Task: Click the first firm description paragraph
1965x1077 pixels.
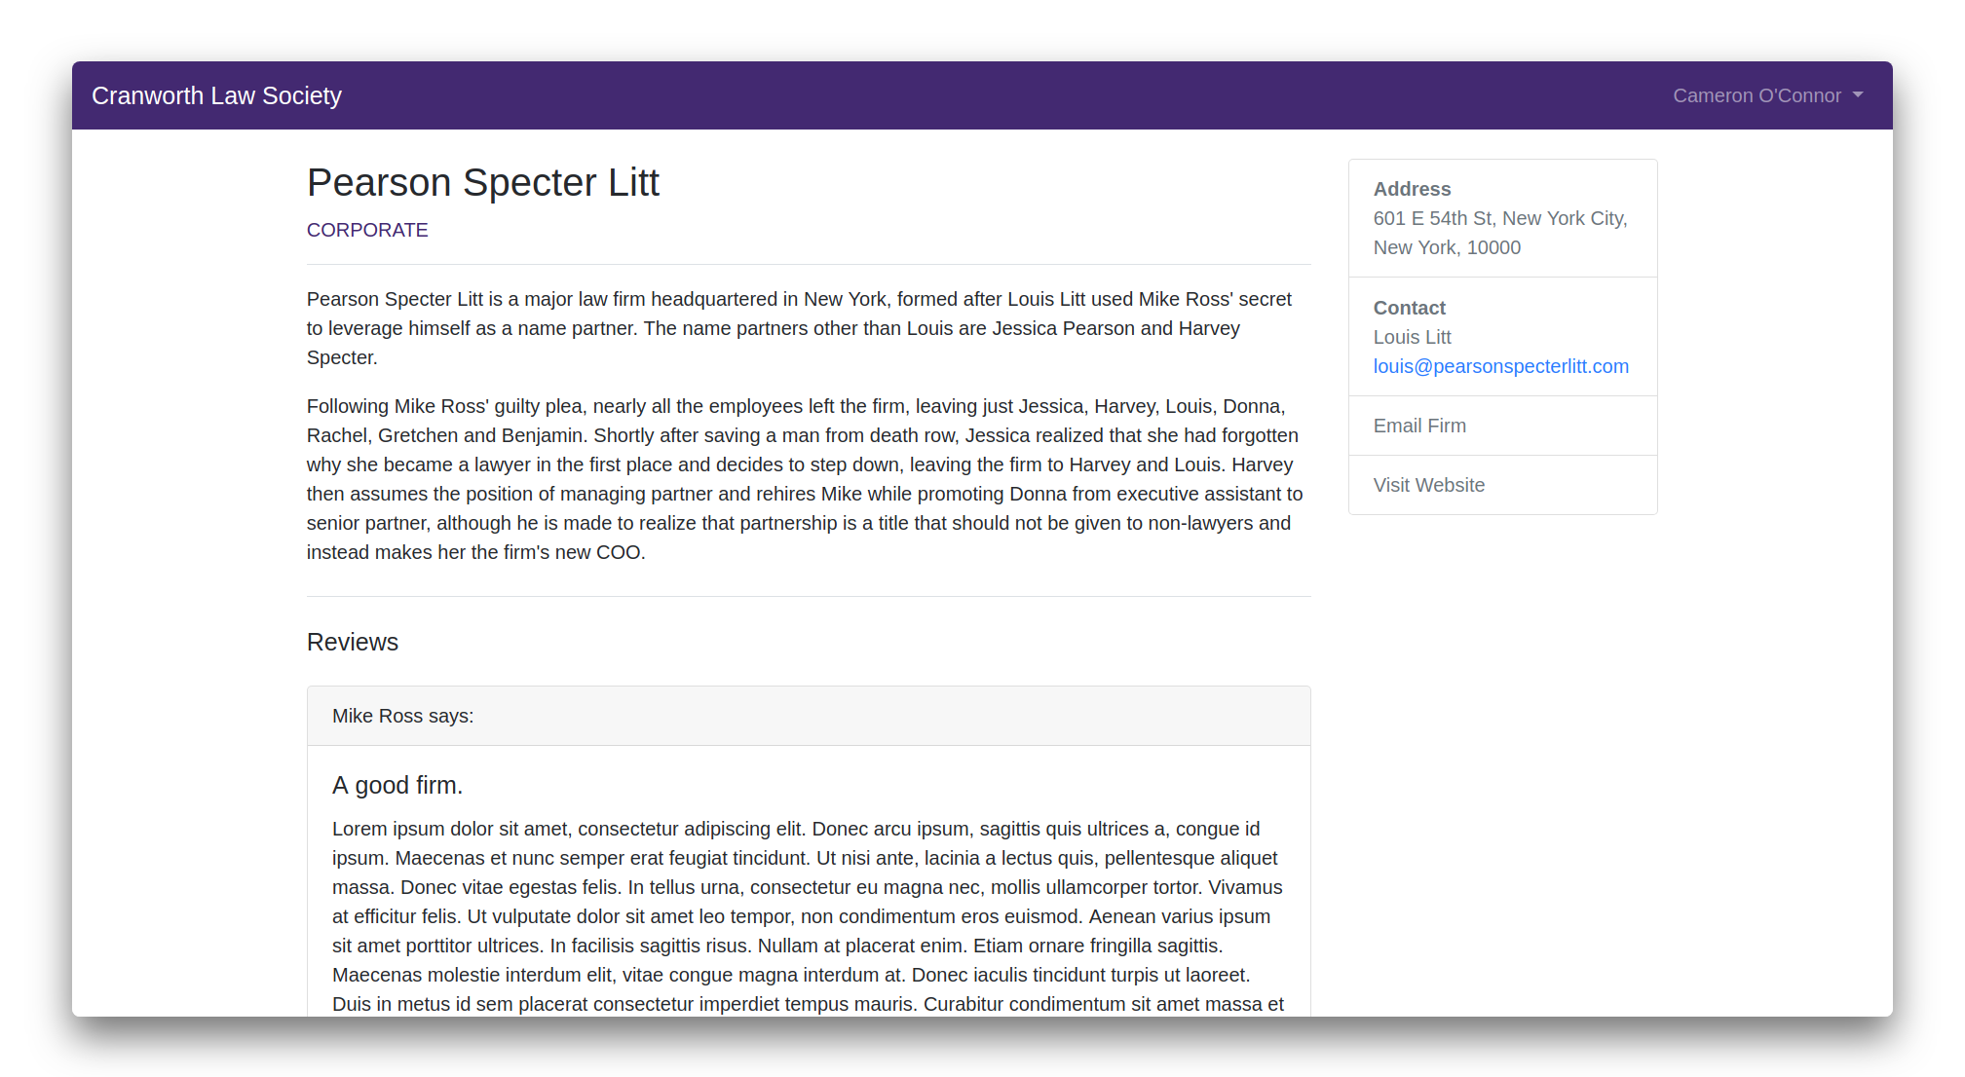Action: click(x=799, y=328)
